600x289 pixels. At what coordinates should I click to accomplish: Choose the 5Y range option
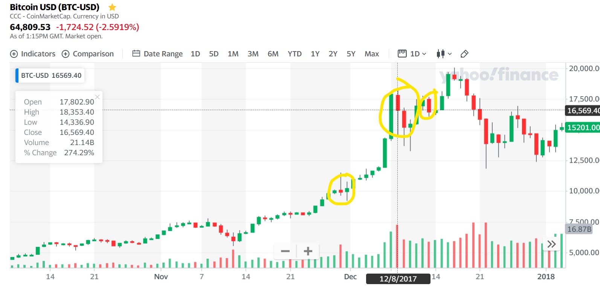[351, 54]
